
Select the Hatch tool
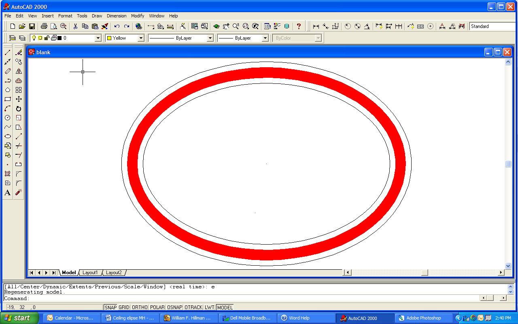click(x=7, y=174)
